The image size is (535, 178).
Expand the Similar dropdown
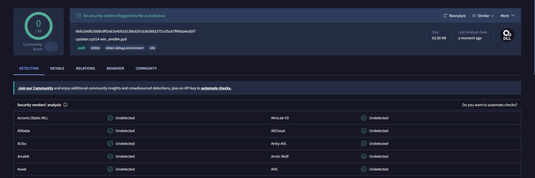(483, 16)
